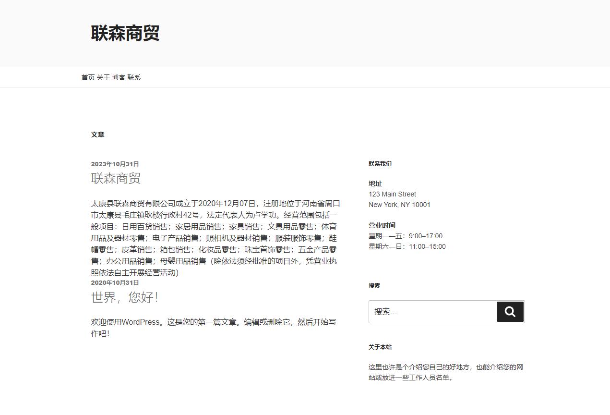Click the magnifying glass search button
The height and width of the screenshot is (415, 610).
point(510,312)
